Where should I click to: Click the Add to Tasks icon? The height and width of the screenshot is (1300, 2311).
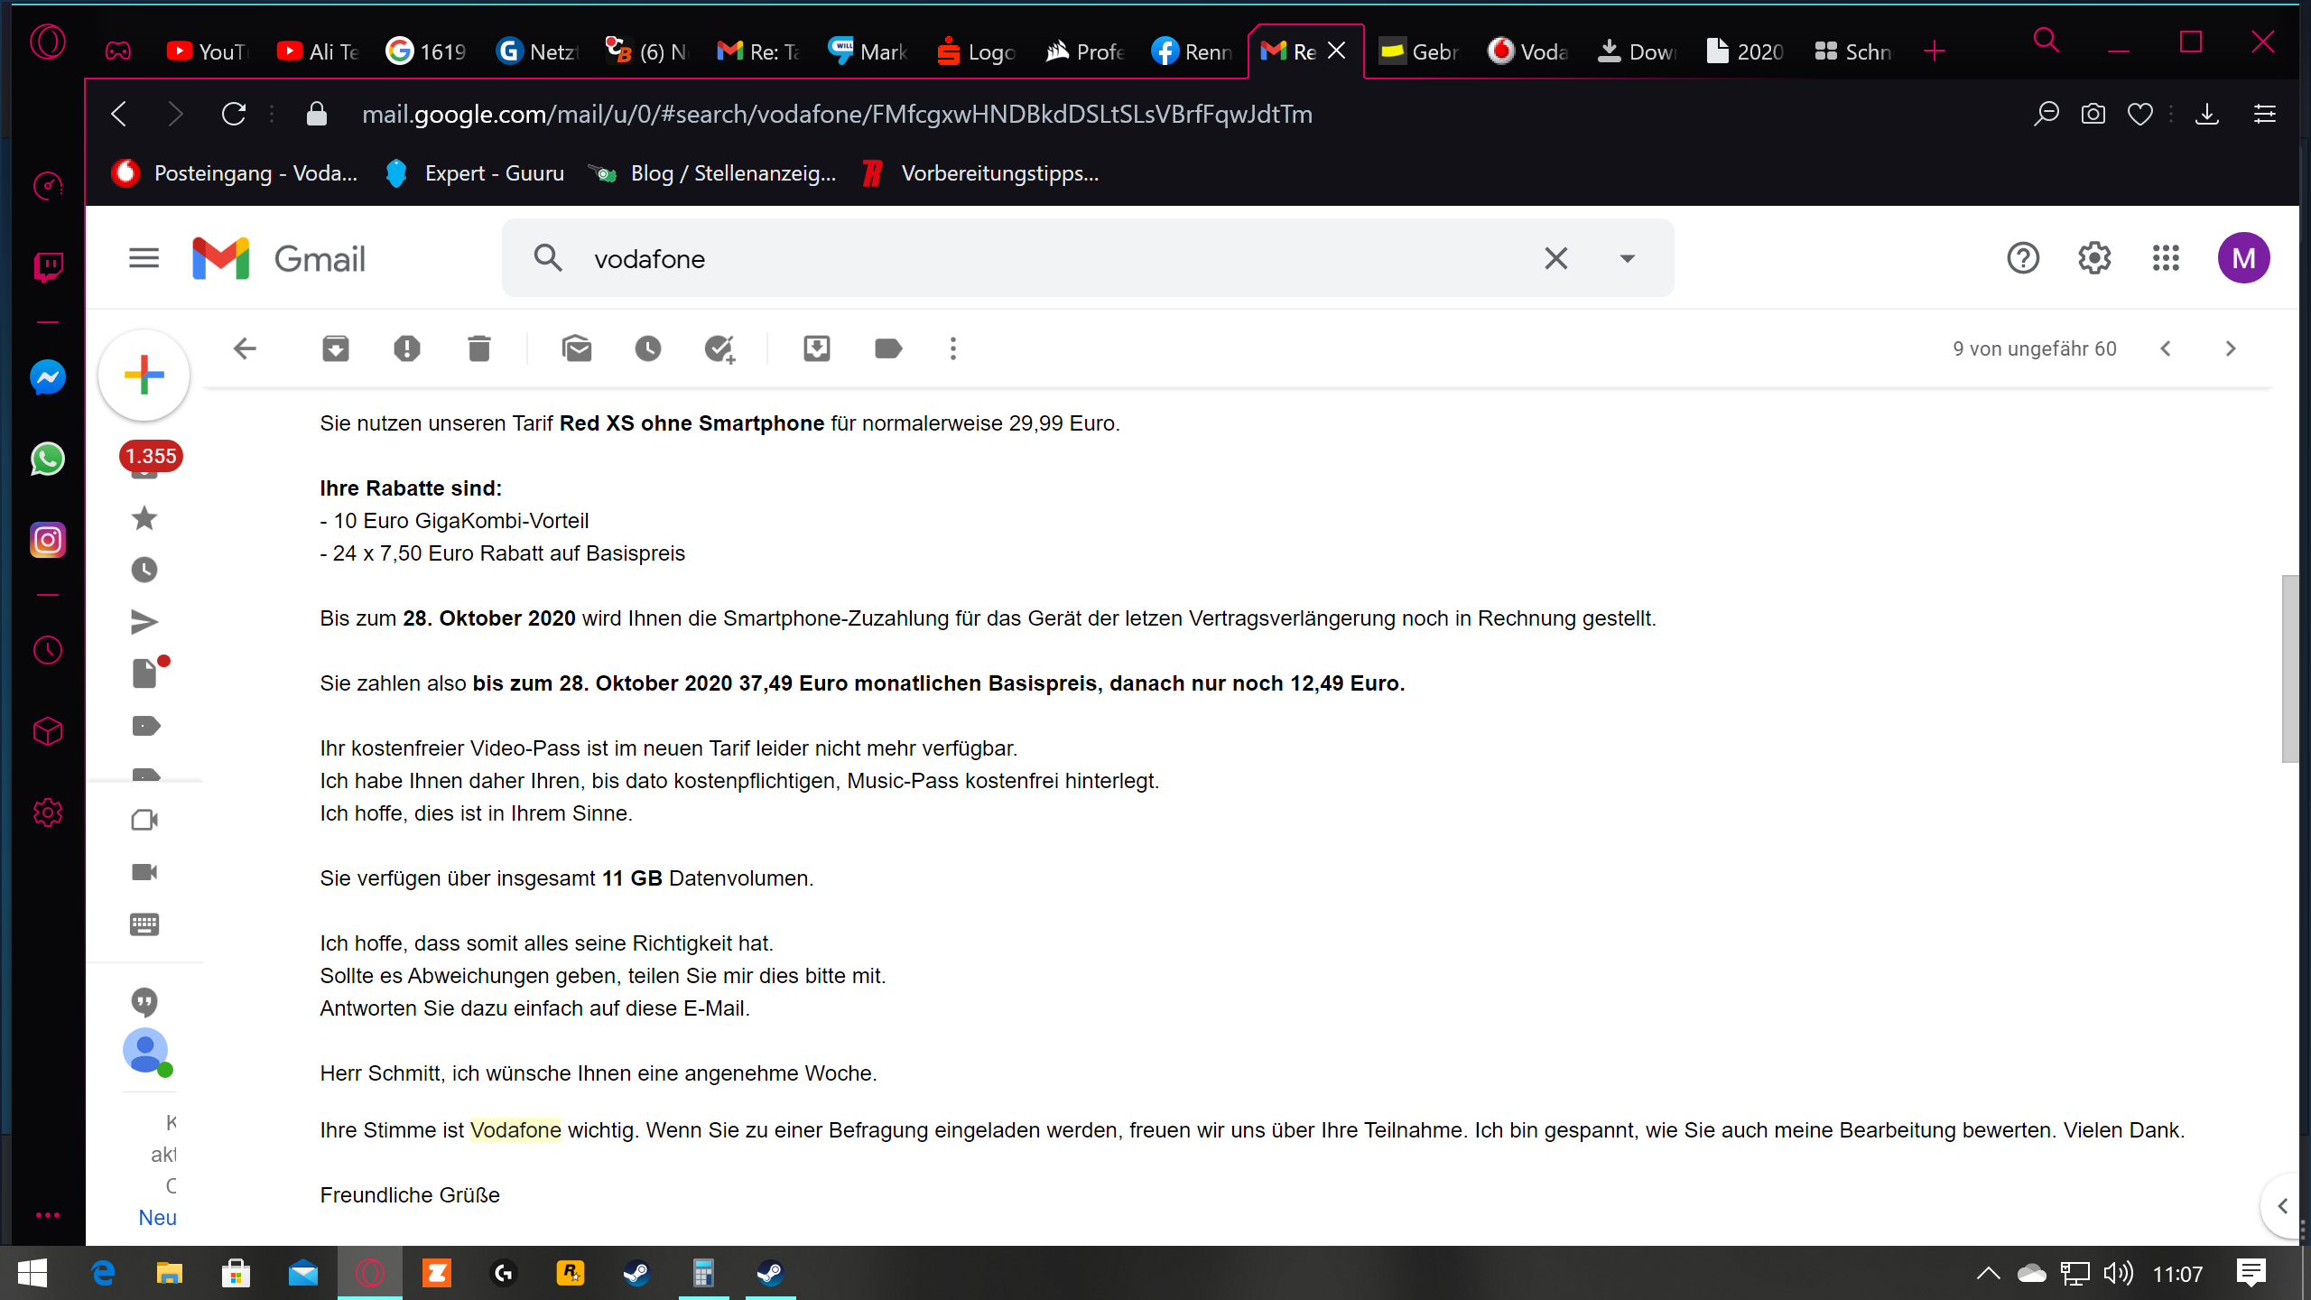click(x=719, y=348)
